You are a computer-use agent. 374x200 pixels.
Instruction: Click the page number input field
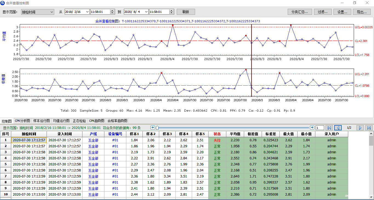click(320, 128)
